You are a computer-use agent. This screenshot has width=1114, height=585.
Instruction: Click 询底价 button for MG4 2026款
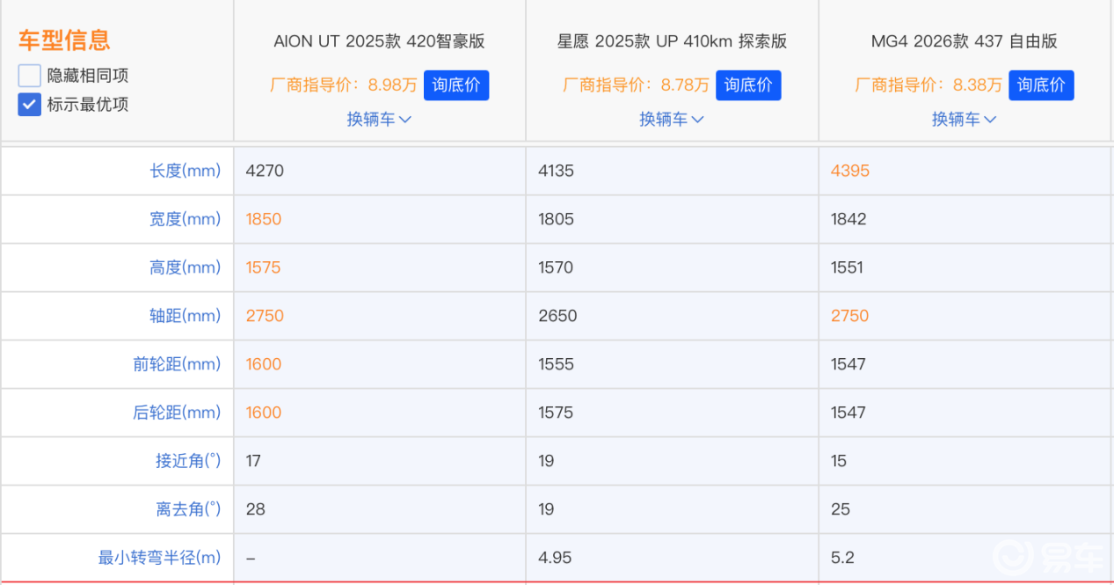(1041, 85)
